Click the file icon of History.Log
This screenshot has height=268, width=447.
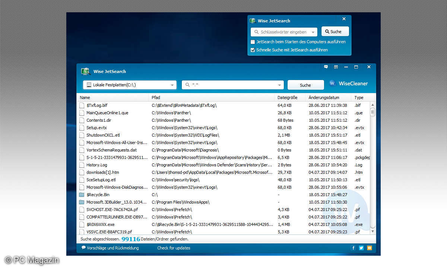coord(82,165)
